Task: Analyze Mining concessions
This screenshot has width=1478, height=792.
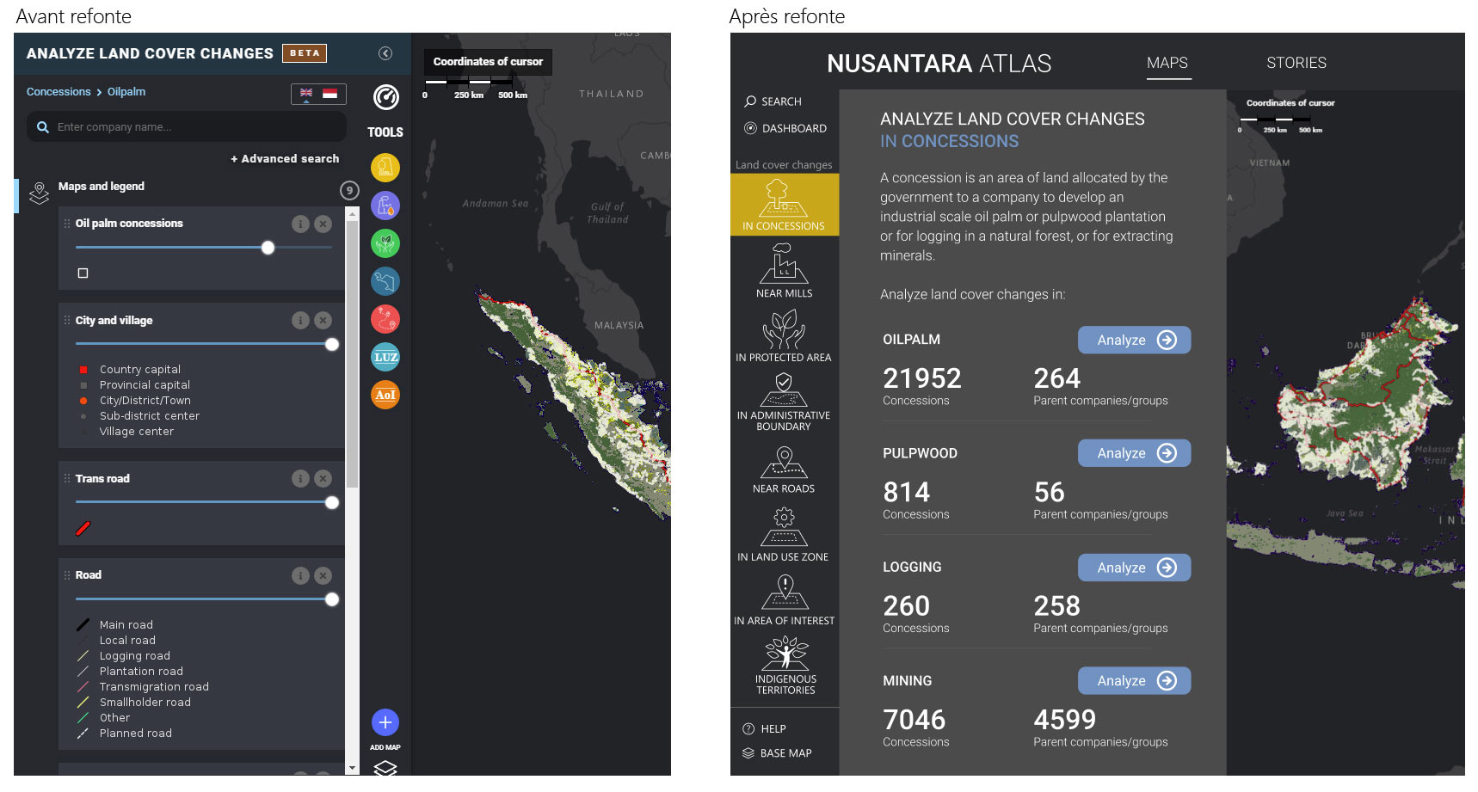Action: [1135, 681]
